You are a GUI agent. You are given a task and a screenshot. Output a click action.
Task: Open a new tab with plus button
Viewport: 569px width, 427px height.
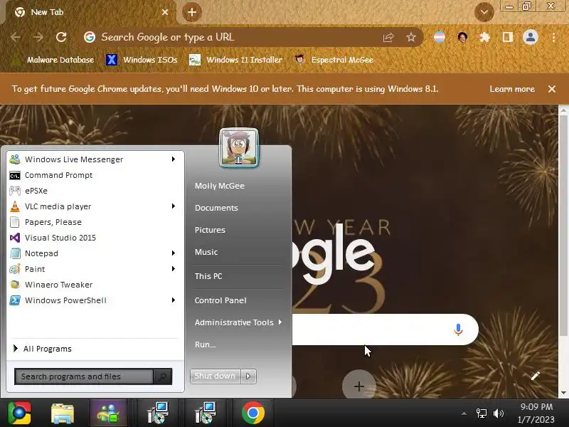pyautogui.click(x=192, y=12)
